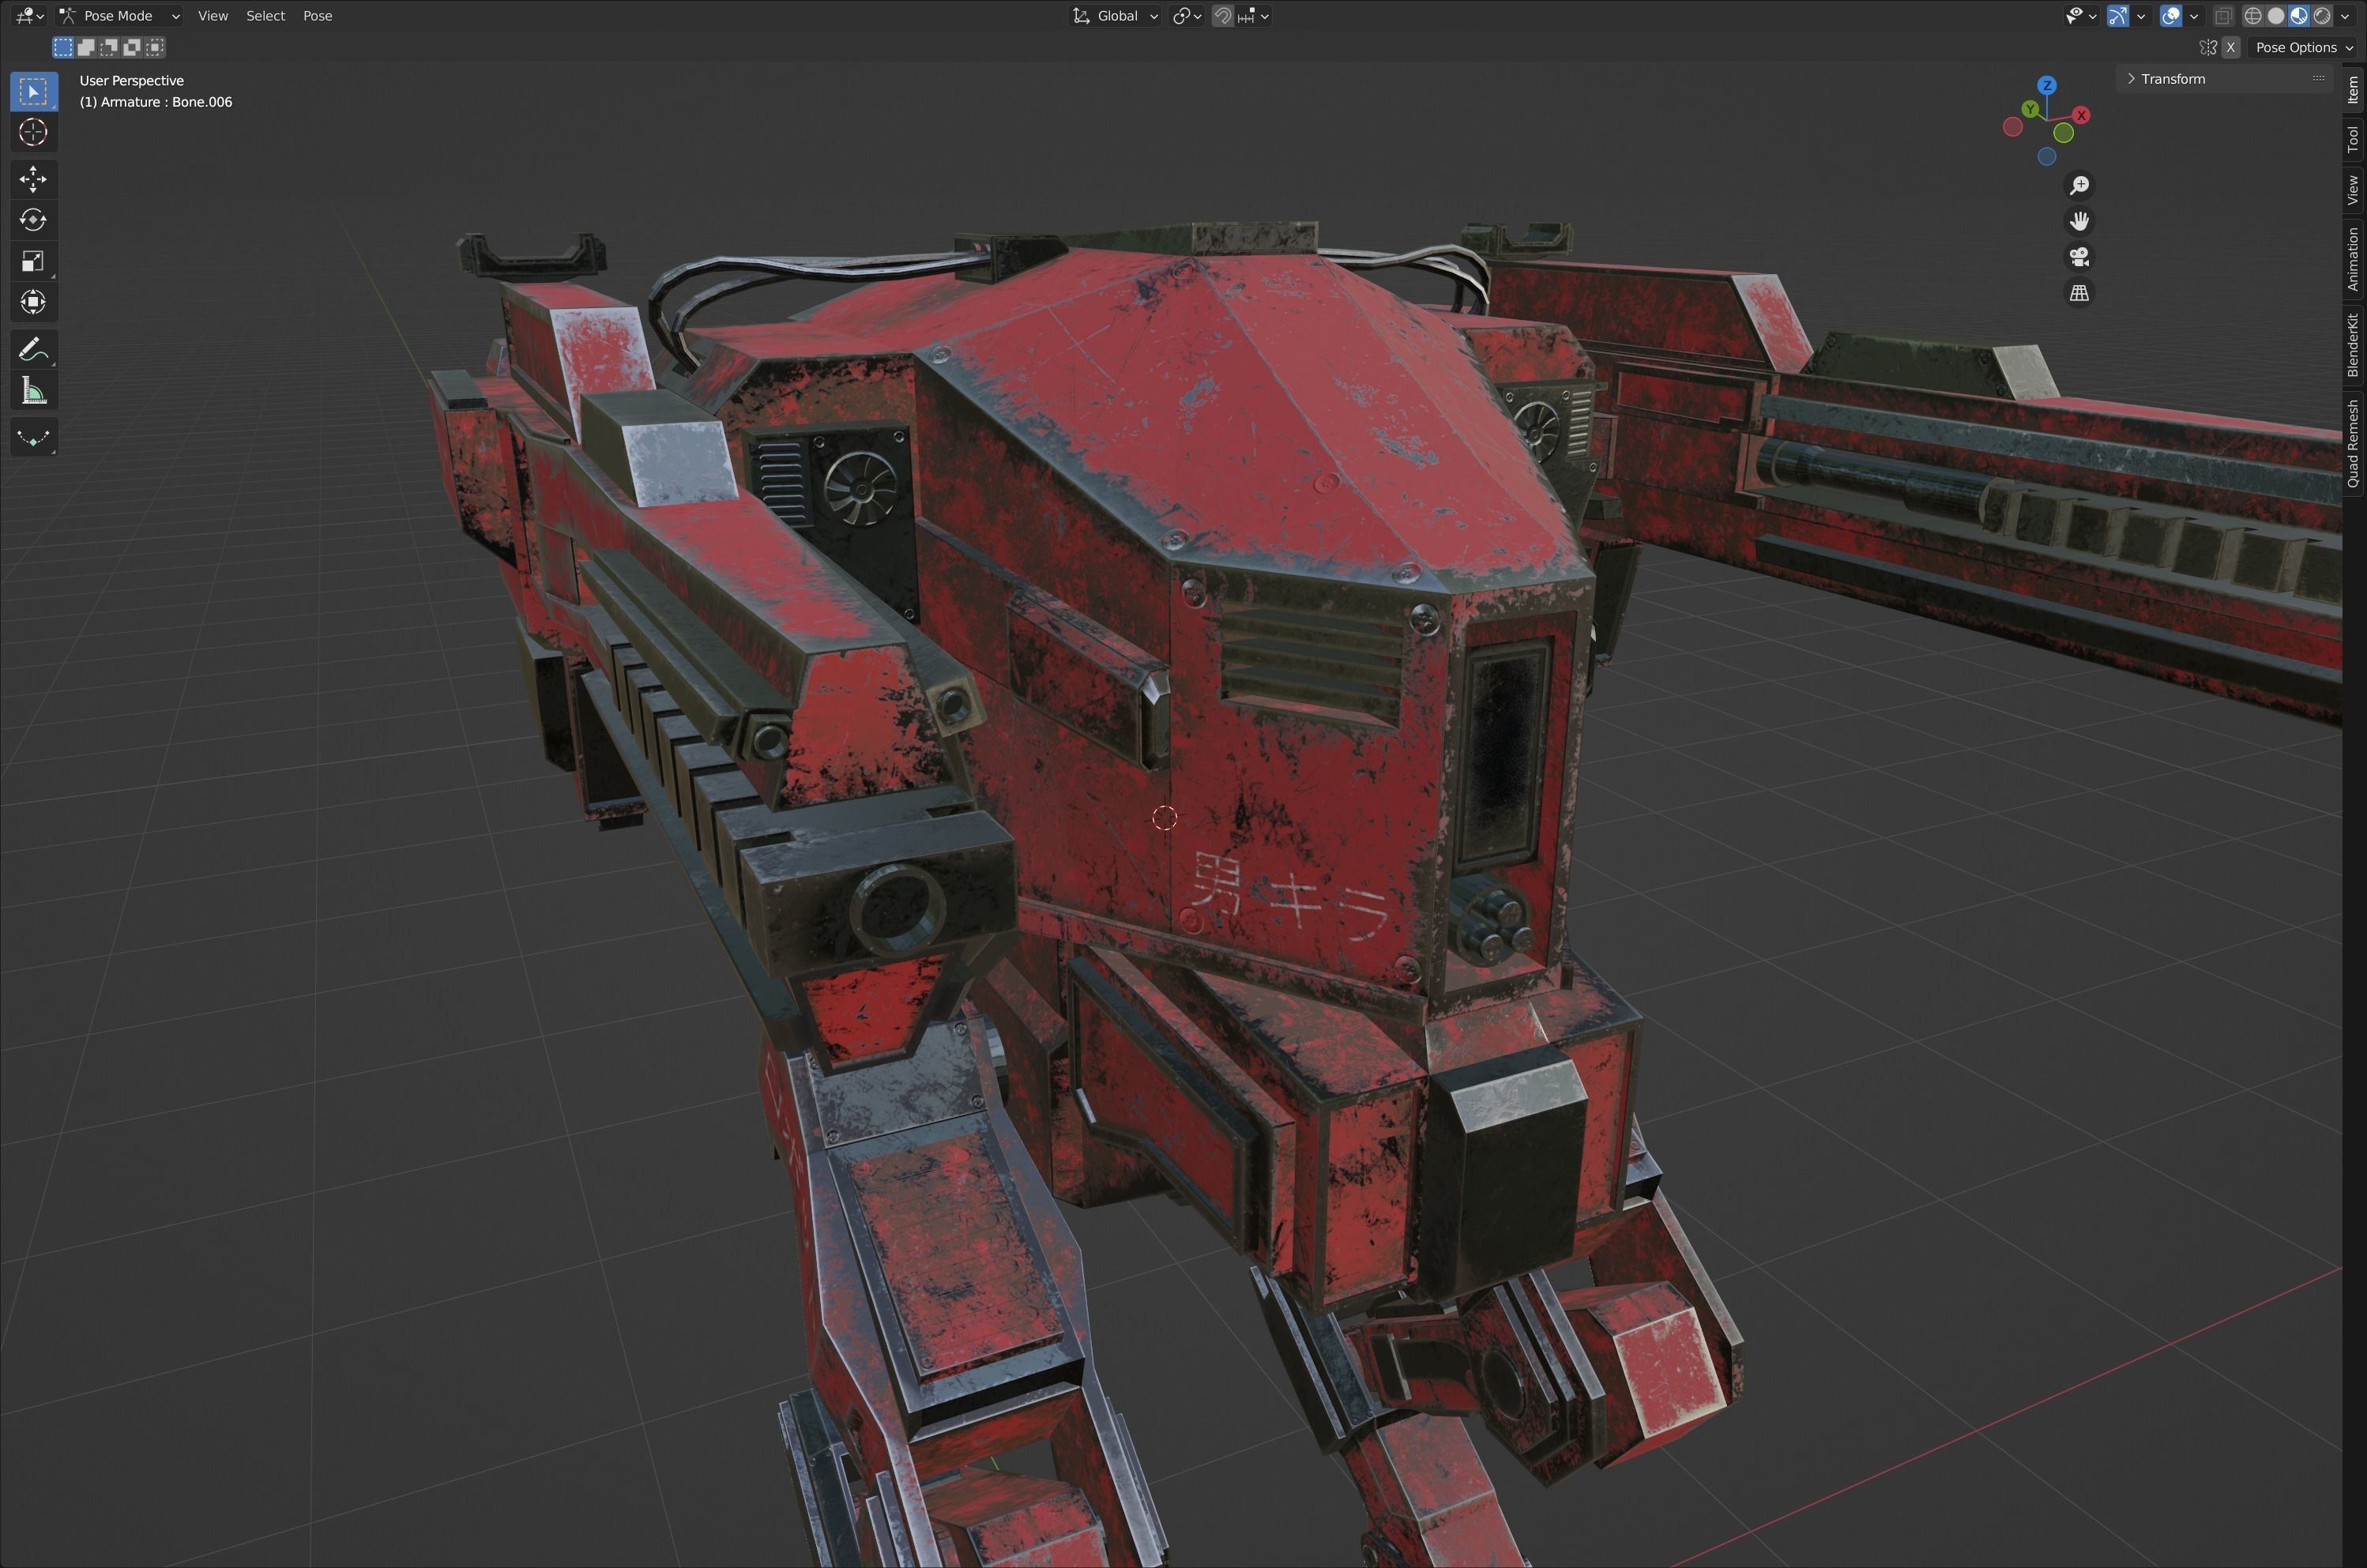Switch perspective/orthographic with grid icon
Image resolution: width=2367 pixels, height=1568 pixels.
click(2079, 293)
